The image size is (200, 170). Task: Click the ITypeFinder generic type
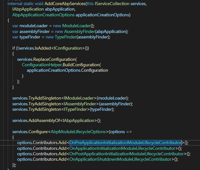(75, 109)
